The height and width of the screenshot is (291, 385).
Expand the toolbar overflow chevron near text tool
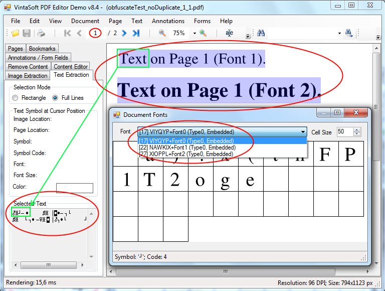pyautogui.click(x=248, y=36)
